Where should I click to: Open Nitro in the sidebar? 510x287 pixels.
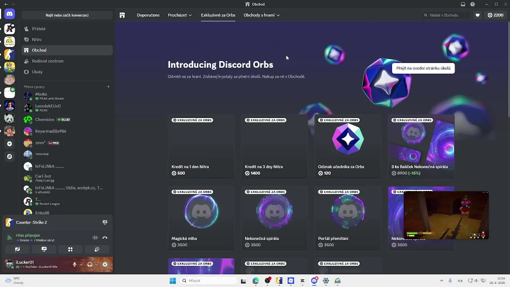[x=67, y=39]
